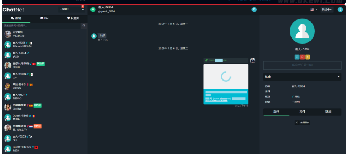Open the 托尼 user status dropdown
348x154 pixels.
(327, 10)
